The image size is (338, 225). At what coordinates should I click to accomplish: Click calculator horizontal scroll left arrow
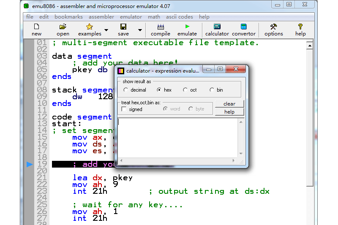click(x=121, y=160)
